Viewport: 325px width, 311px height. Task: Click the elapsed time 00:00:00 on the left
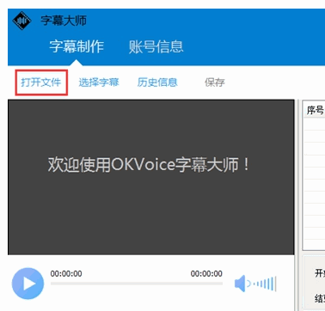tap(66, 273)
